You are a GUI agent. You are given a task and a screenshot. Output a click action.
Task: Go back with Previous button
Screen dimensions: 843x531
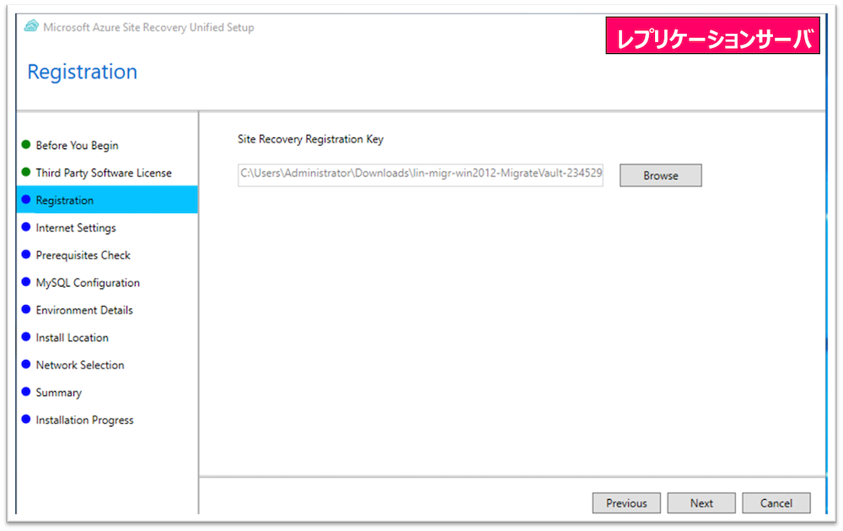626,503
